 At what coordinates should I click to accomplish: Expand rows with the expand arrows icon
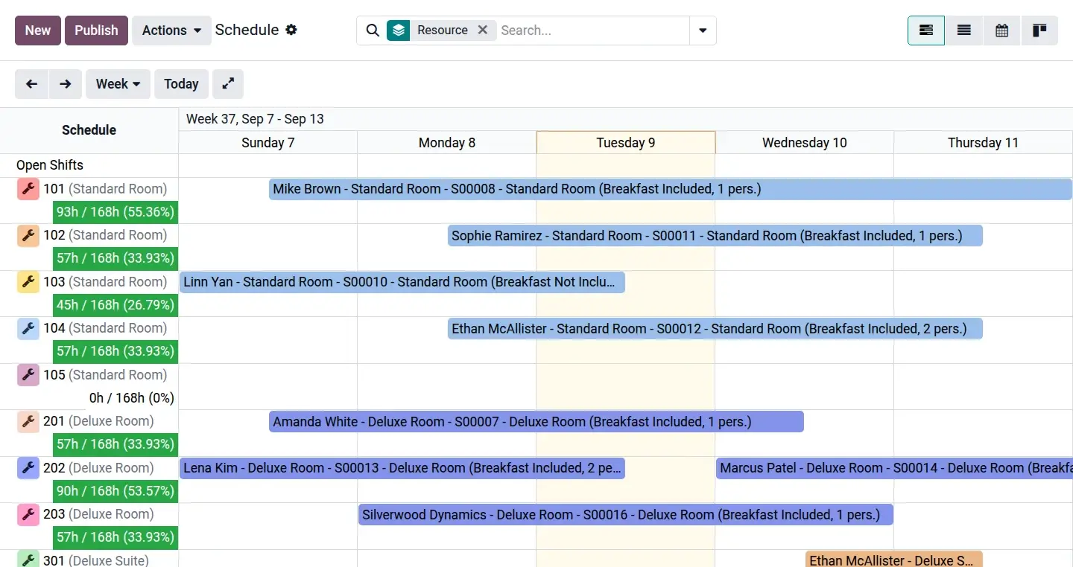pyautogui.click(x=228, y=84)
